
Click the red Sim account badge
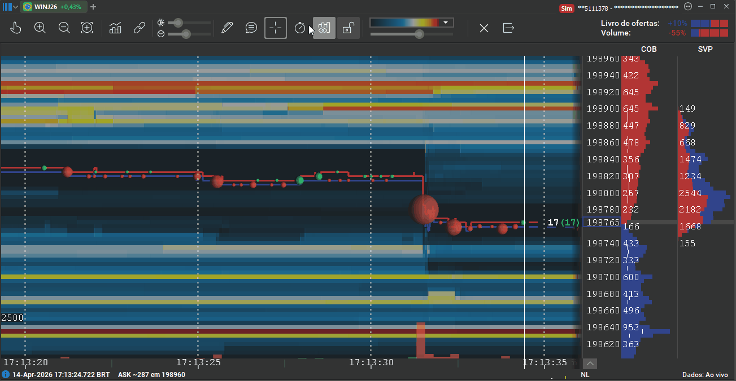pos(566,8)
